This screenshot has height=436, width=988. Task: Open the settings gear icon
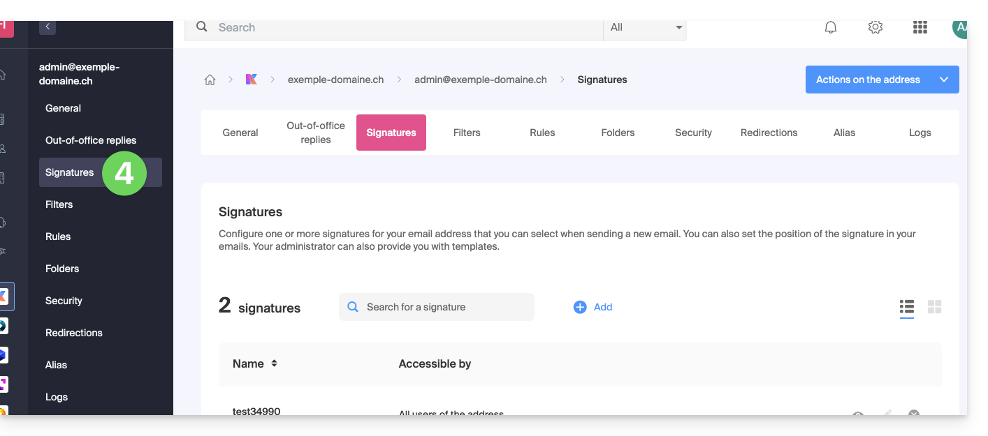pos(875,28)
